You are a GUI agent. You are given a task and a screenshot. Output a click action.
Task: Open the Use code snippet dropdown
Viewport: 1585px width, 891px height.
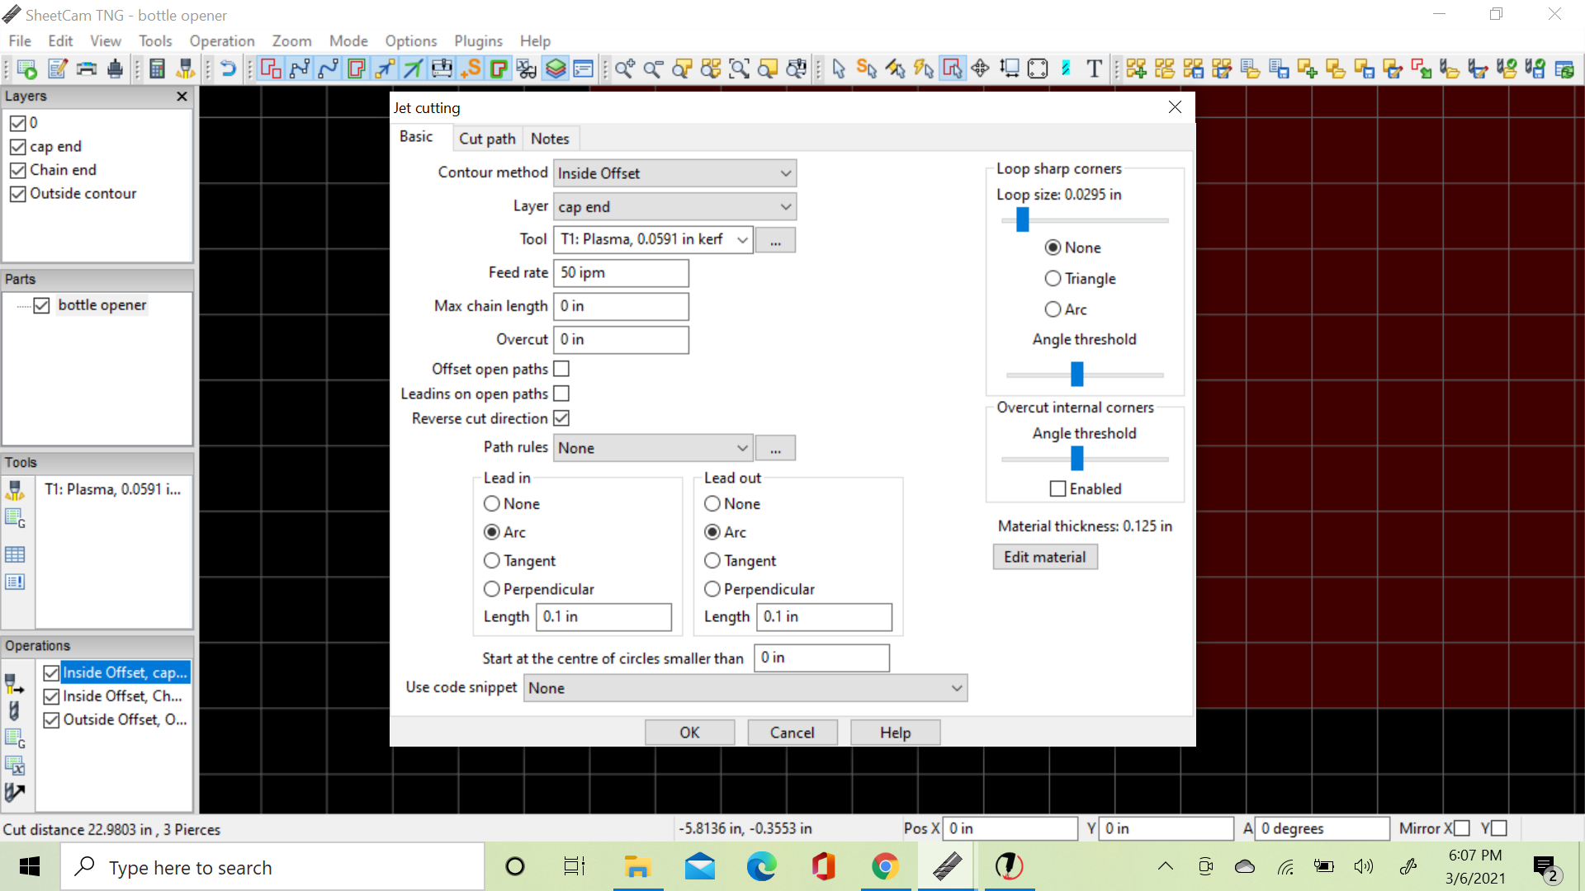point(745,688)
